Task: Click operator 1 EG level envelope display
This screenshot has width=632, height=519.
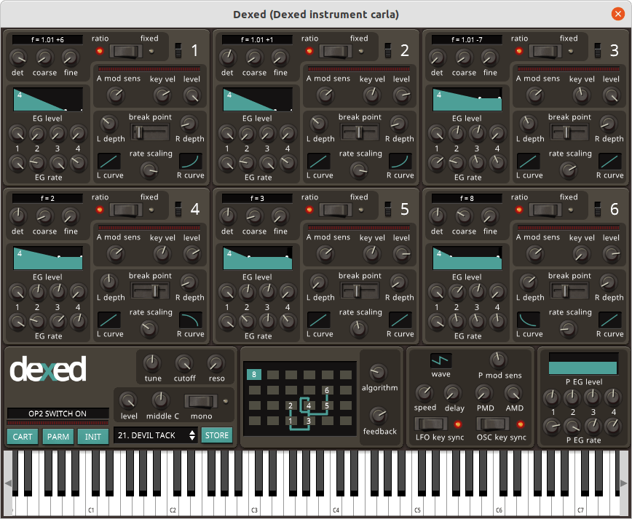Action: tap(48, 99)
